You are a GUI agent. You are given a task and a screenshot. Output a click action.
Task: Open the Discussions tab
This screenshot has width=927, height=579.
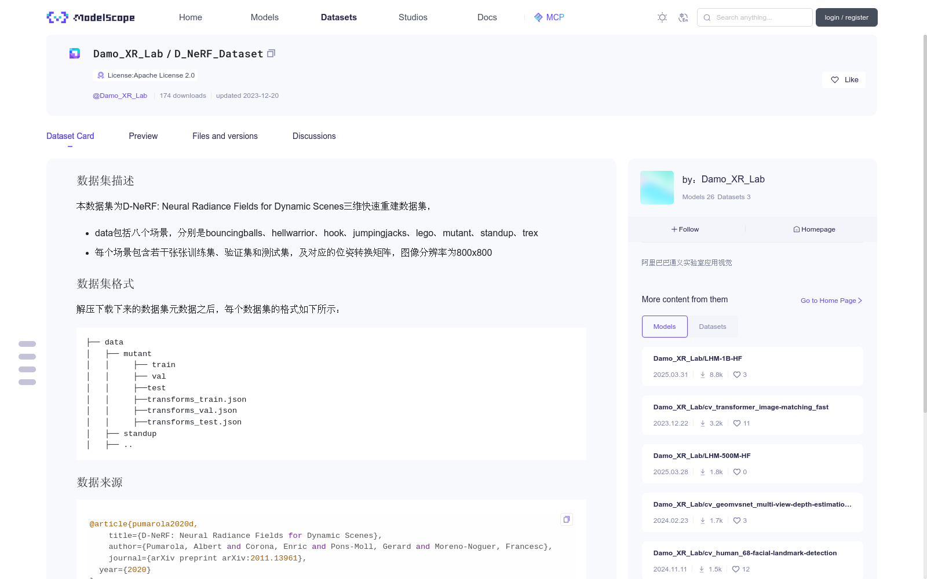tap(314, 136)
